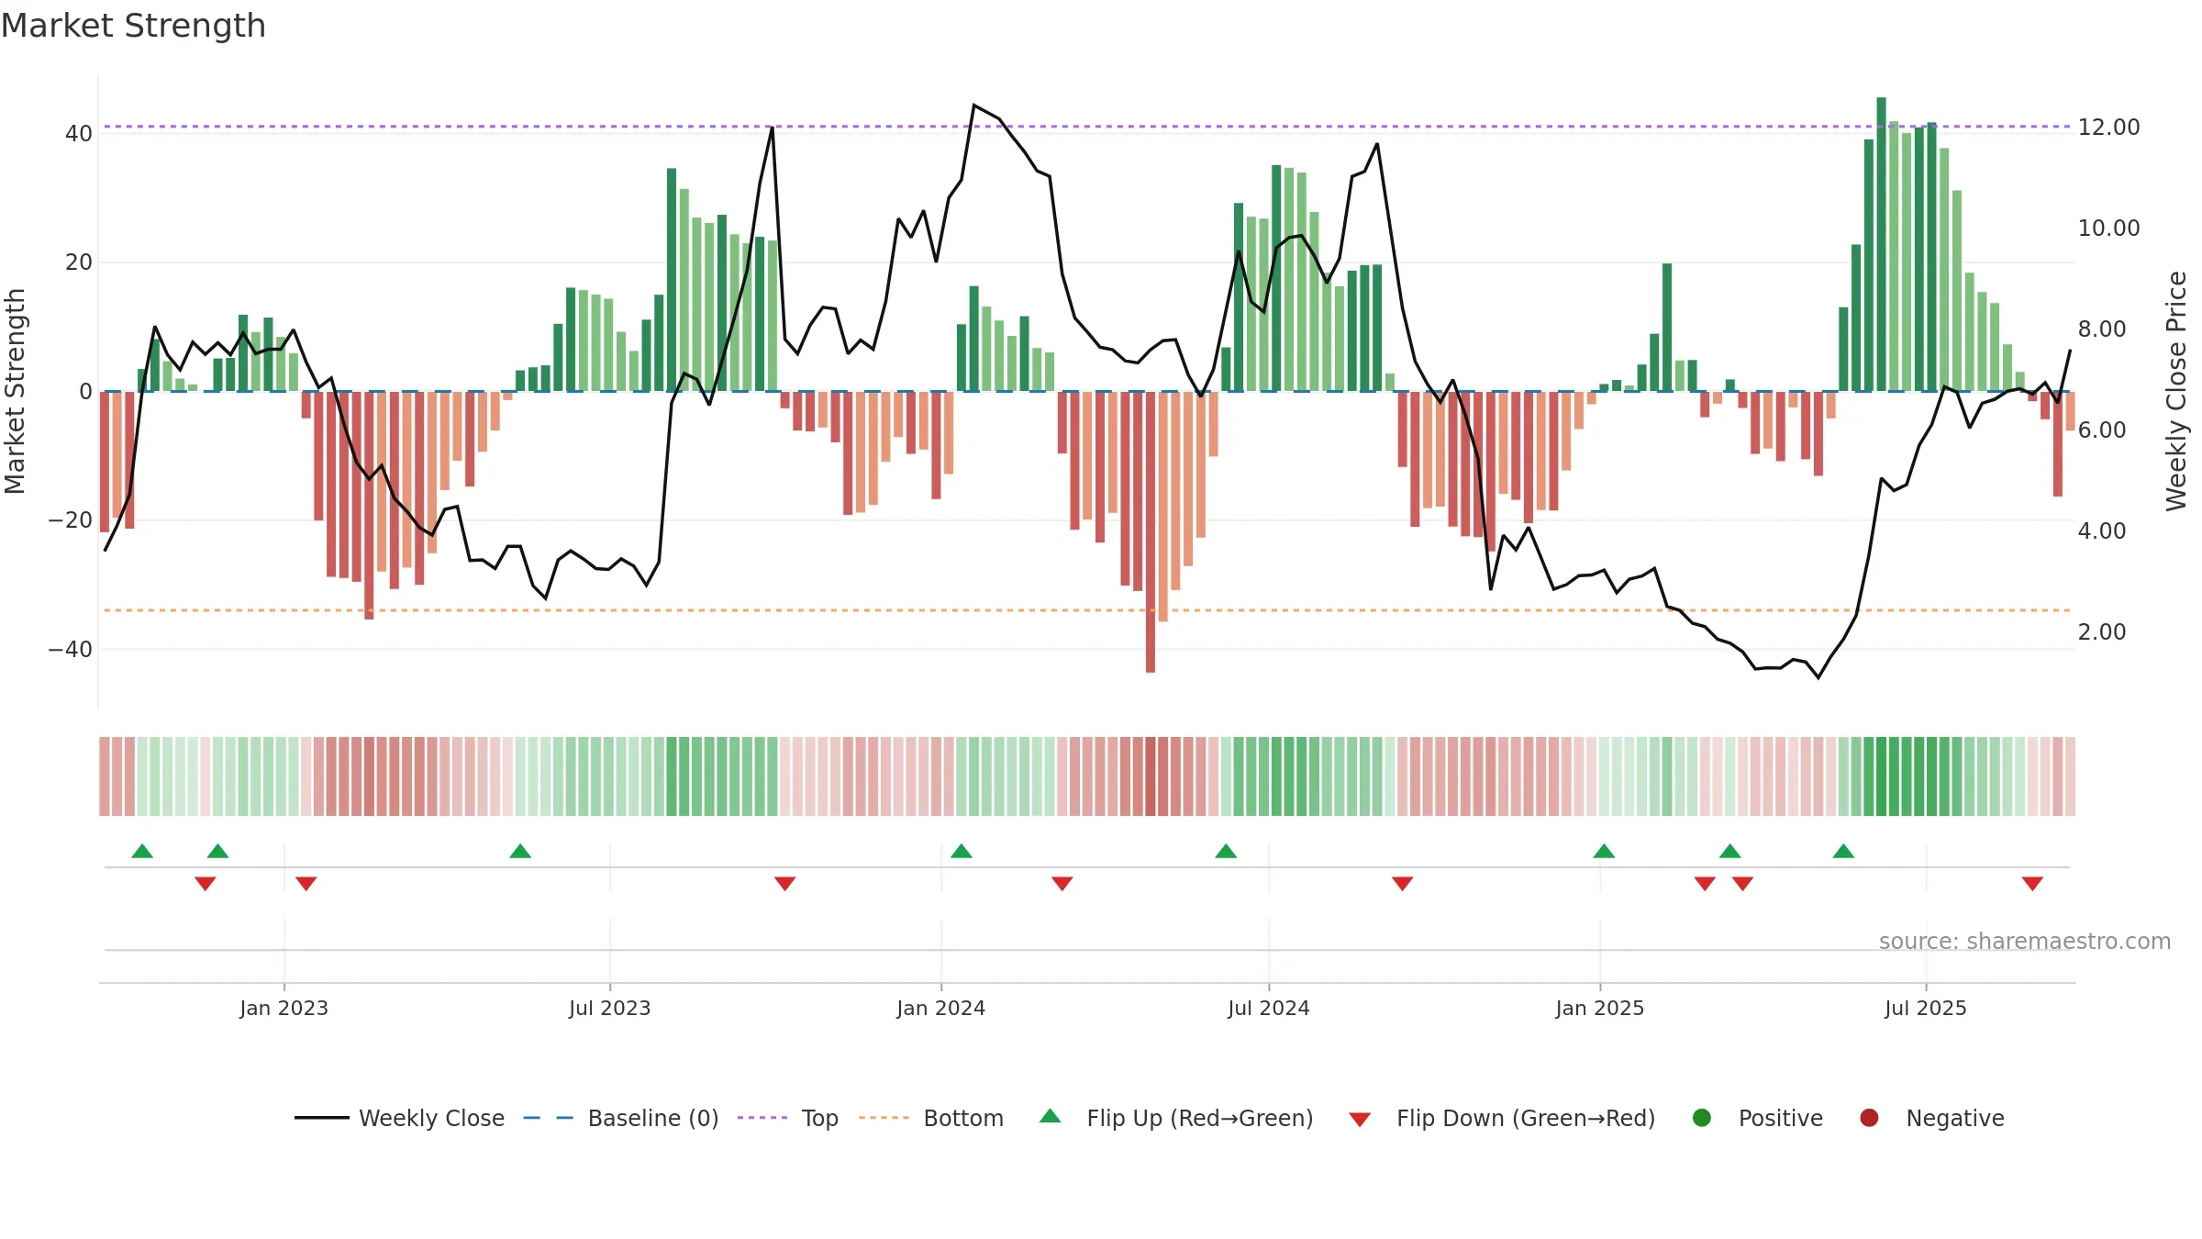Toggle the Top legend label
Viewport: 2202px width, 1239px height.
[819, 1119]
